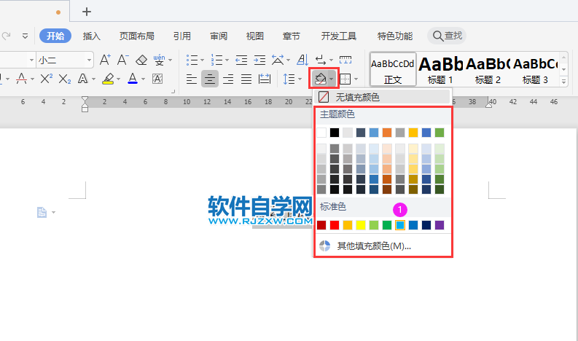Toggle the character border icon
The width and height of the screenshot is (578, 341).
(x=157, y=79)
